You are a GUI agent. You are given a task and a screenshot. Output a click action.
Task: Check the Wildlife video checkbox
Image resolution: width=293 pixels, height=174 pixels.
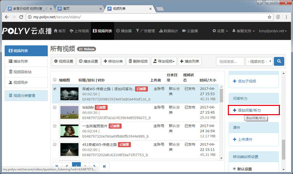click(x=55, y=107)
